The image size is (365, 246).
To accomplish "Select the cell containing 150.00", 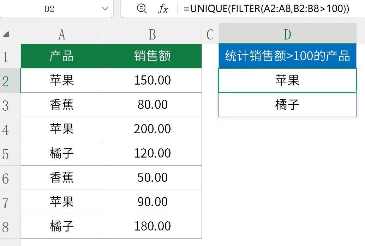I will coord(152,80).
